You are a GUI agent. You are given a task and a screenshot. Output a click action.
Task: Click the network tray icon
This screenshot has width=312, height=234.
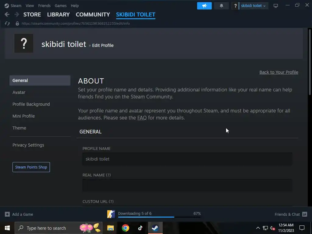coord(265,228)
